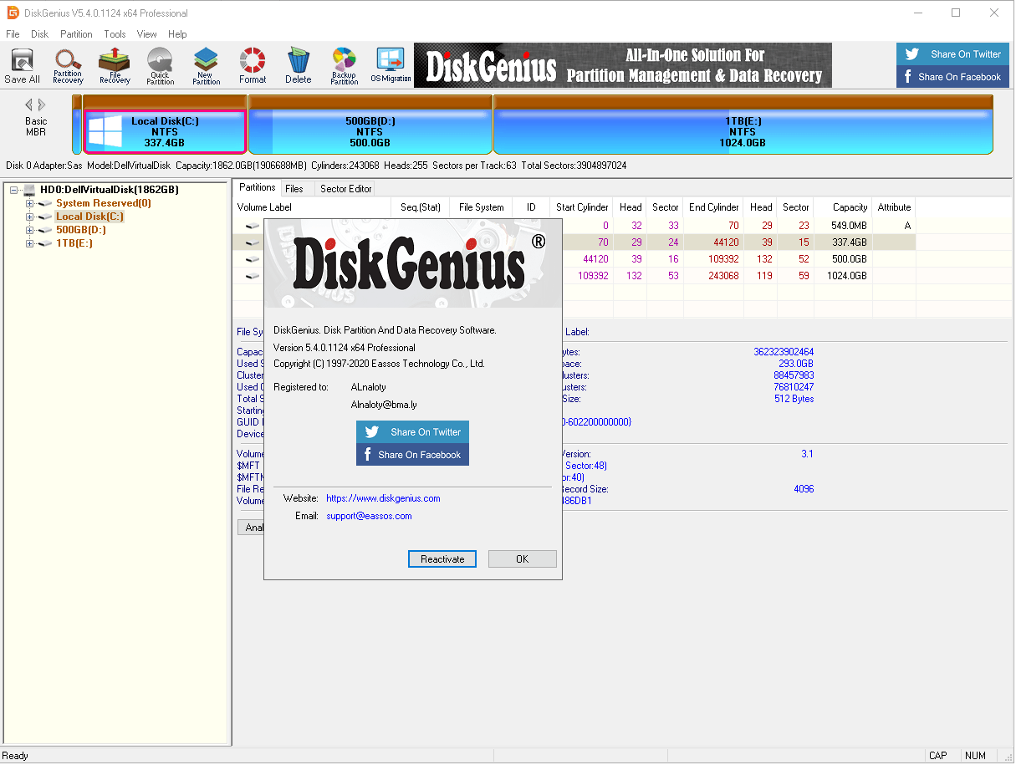1016x765 pixels.
Task: Click the DiskGenius advertisement banner
Action: pos(623,66)
